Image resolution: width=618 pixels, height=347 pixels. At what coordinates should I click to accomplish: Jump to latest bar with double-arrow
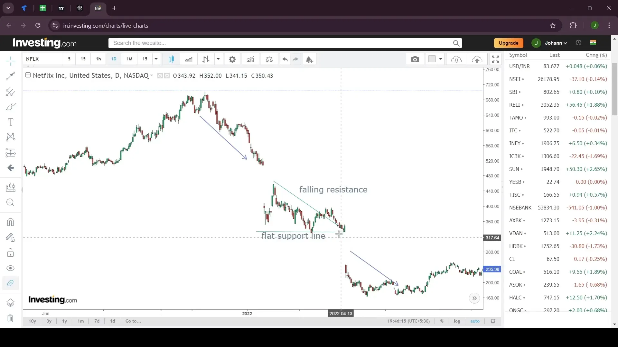tap(474, 298)
